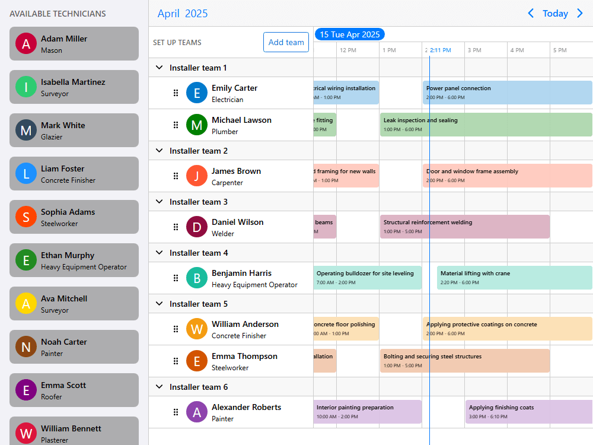Grab Benjamin Harris's drag handle
593x445 pixels.
tap(176, 278)
